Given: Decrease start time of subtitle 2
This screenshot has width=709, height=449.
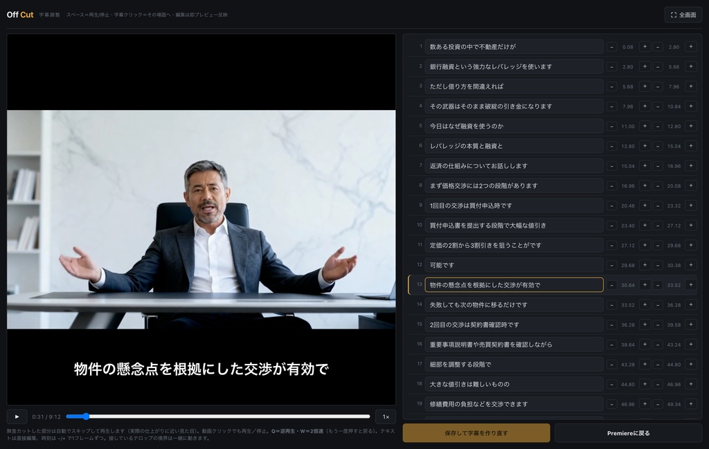Looking at the screenshot, I should (x=612, y=66).
